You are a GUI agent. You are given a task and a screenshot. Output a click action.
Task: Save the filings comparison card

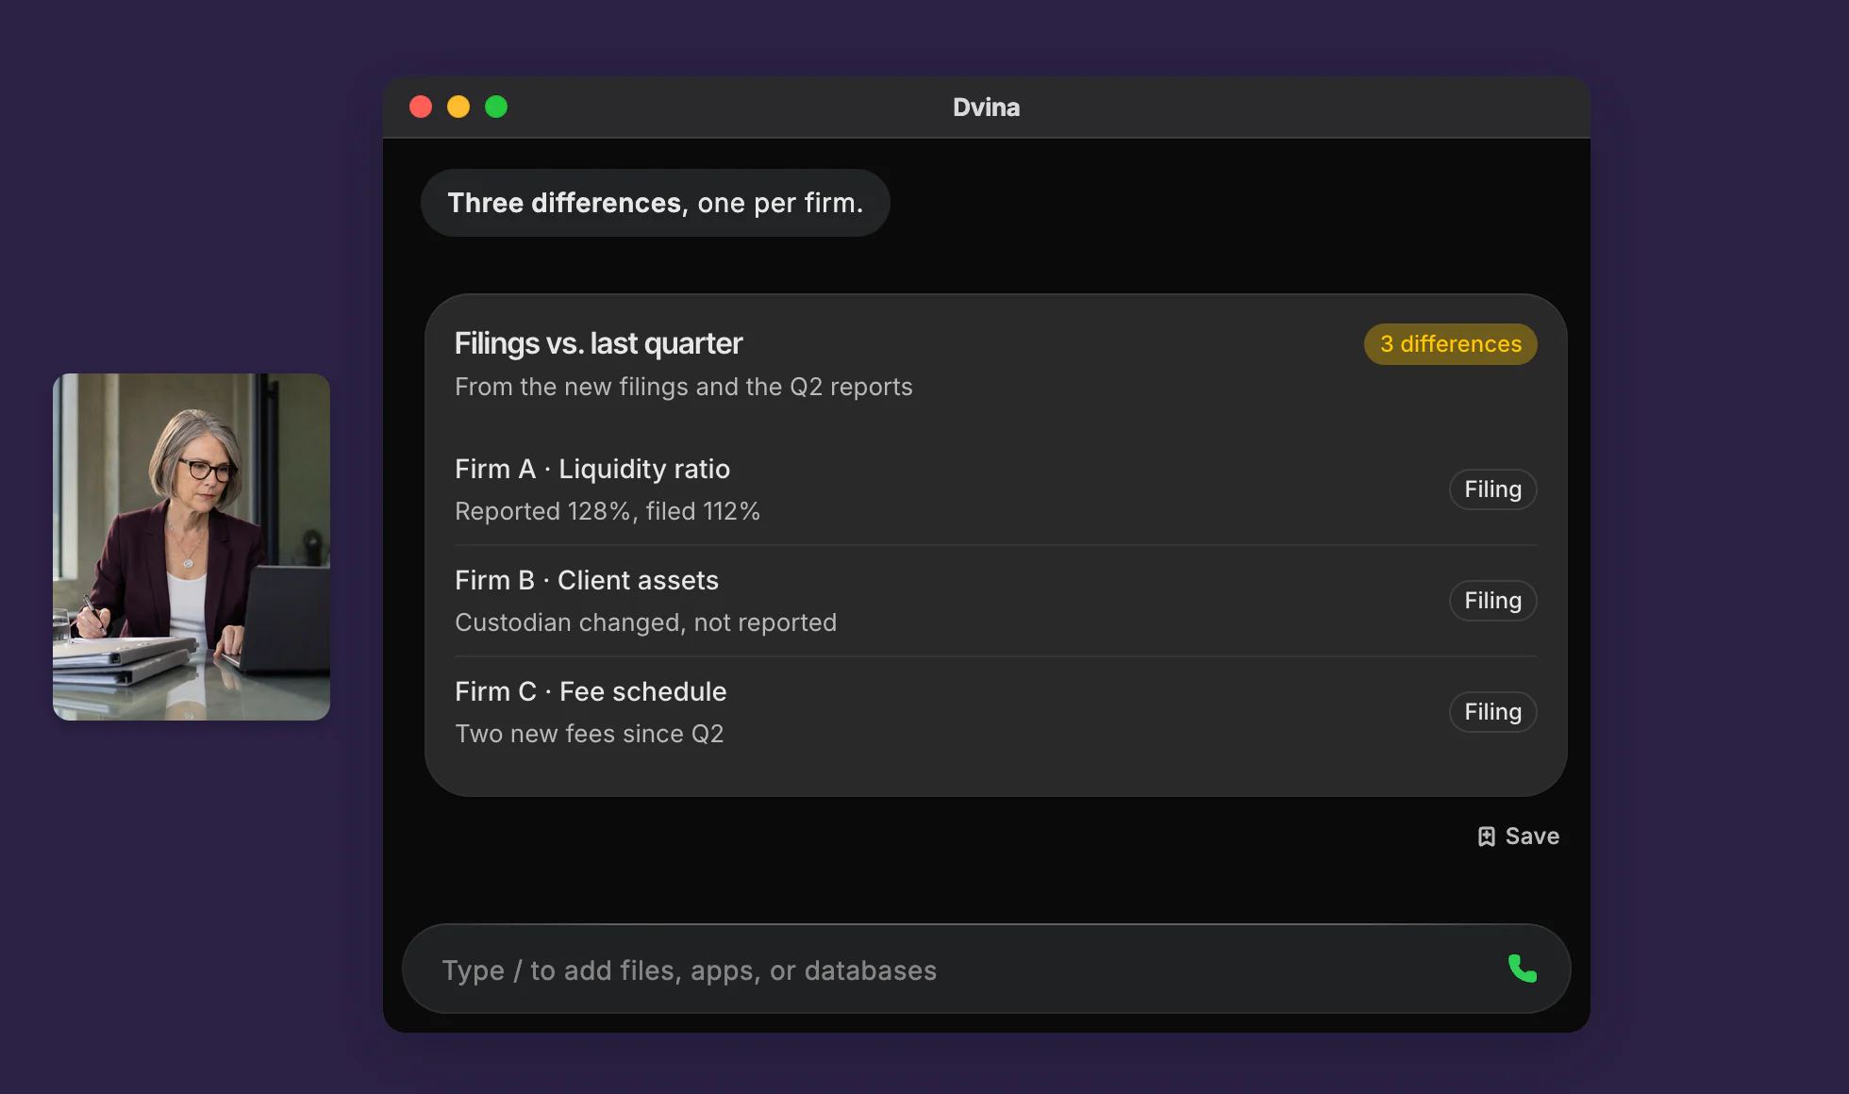(x=1518, y=837)
